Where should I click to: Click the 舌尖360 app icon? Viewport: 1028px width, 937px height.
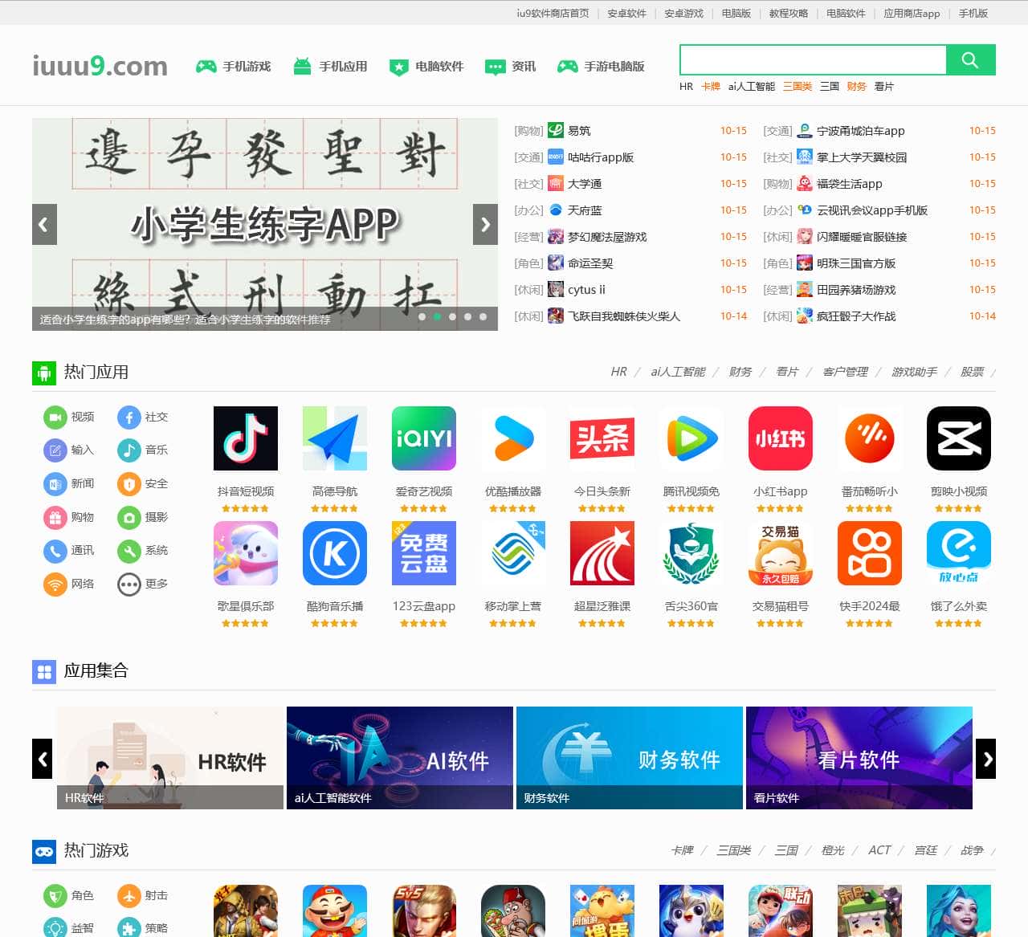click(691, 553)
